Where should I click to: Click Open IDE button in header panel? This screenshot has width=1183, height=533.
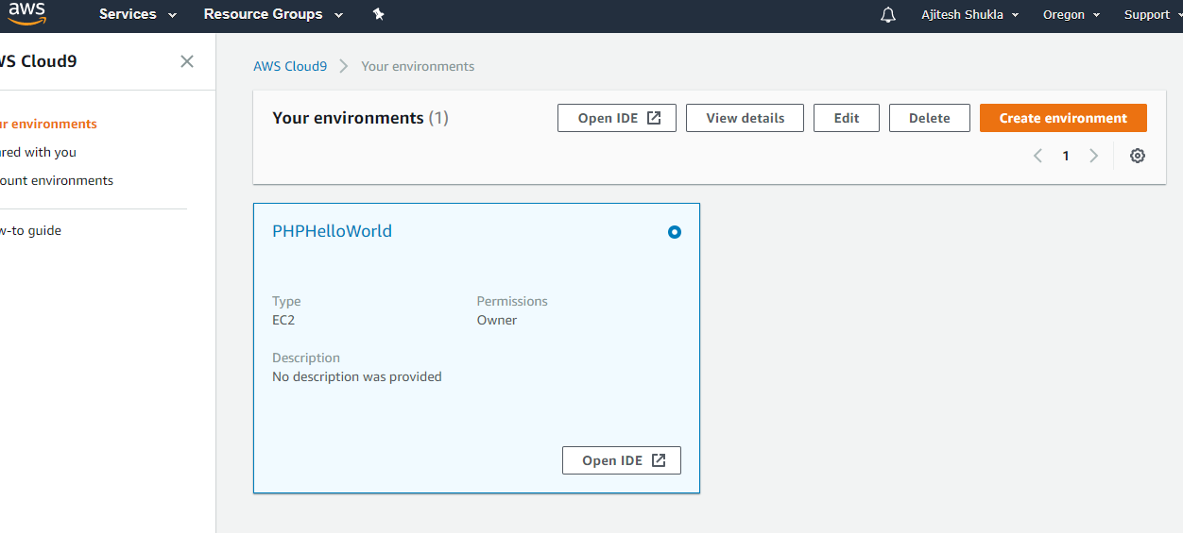[617, 118]
